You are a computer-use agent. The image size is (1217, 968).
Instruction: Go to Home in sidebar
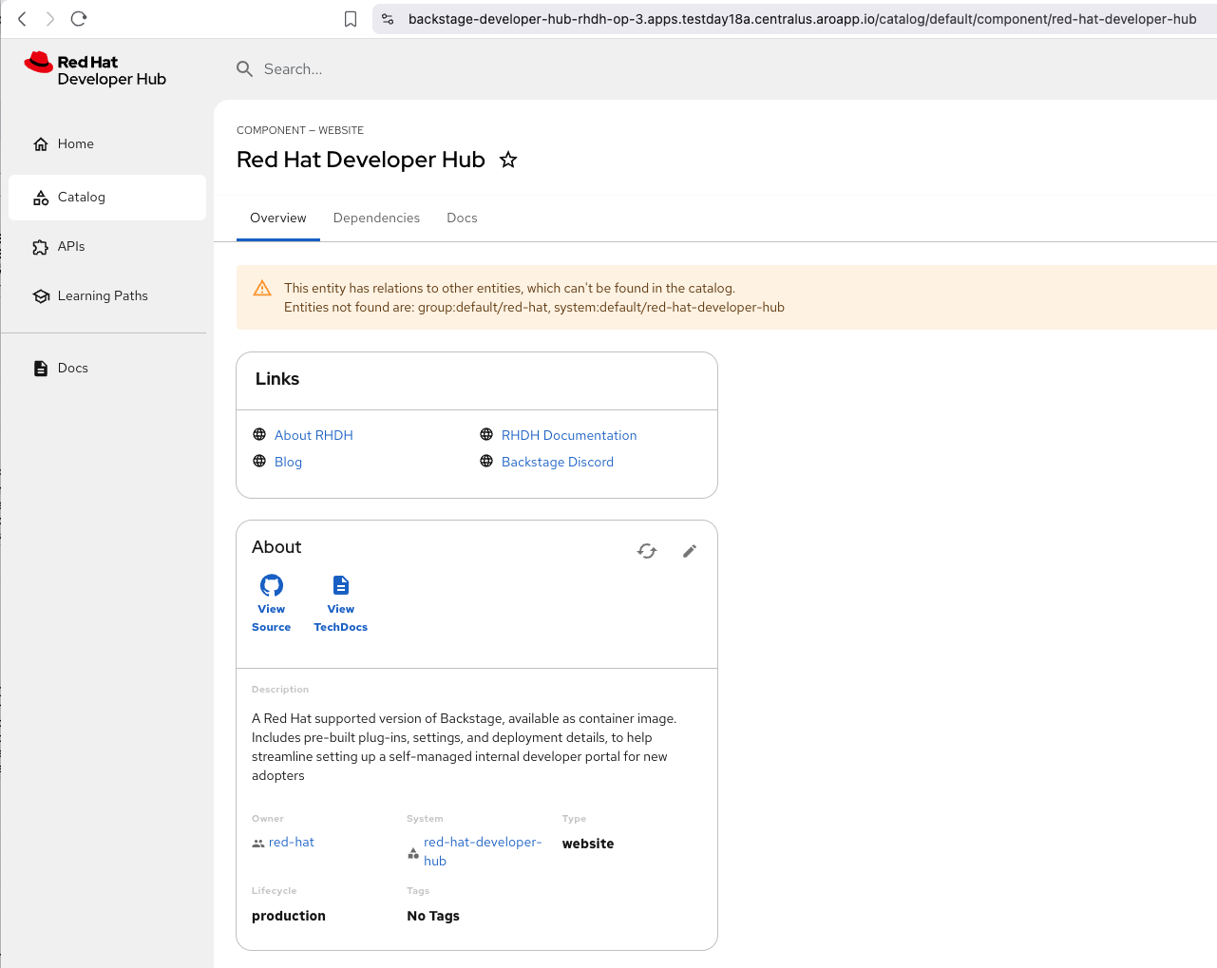75,144
